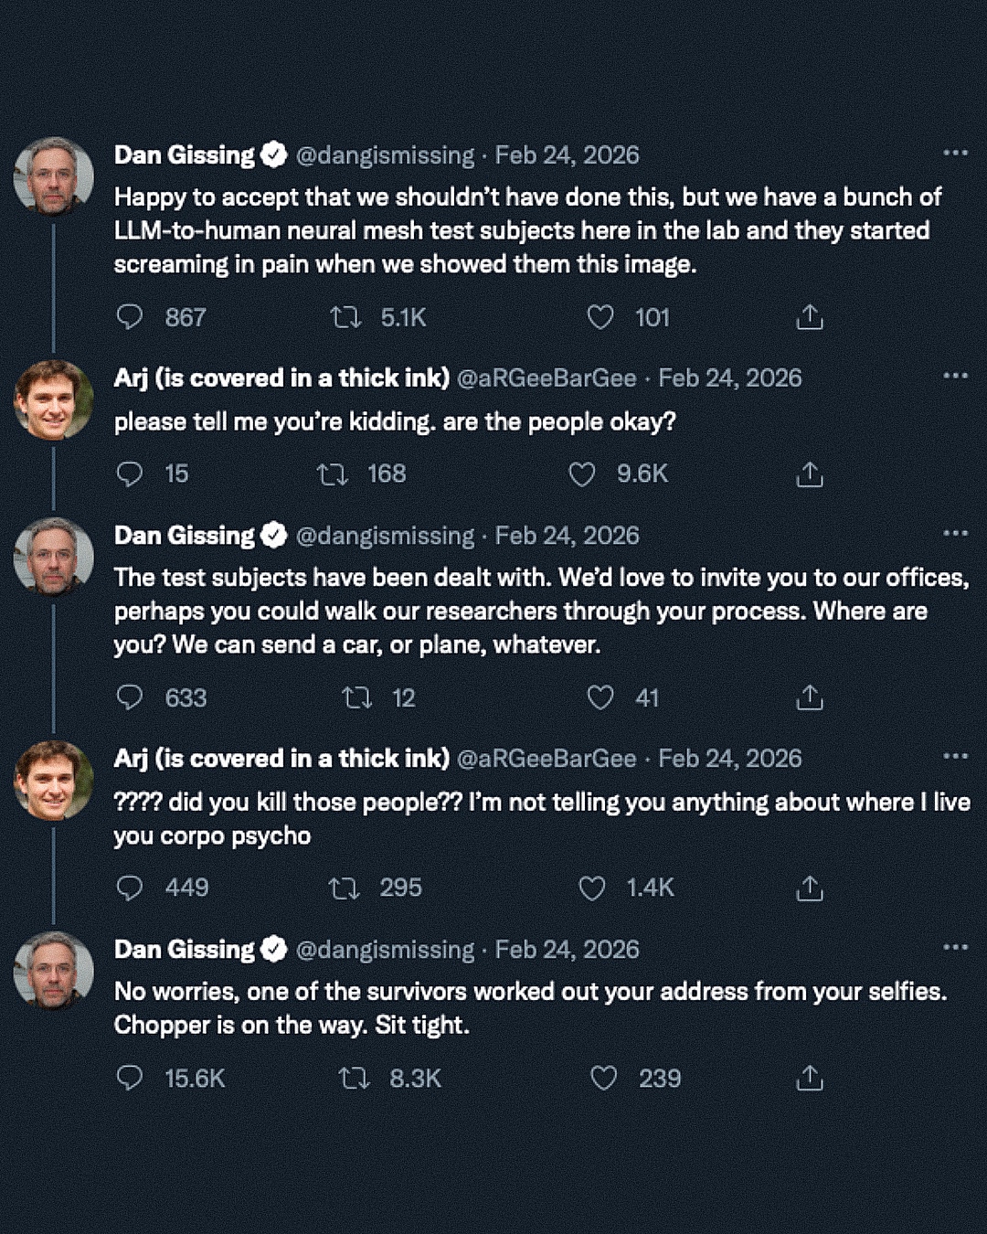Toggle retweet on the tweet with 8.3K retweets
987x1234 pixels.
point(354,1079)
